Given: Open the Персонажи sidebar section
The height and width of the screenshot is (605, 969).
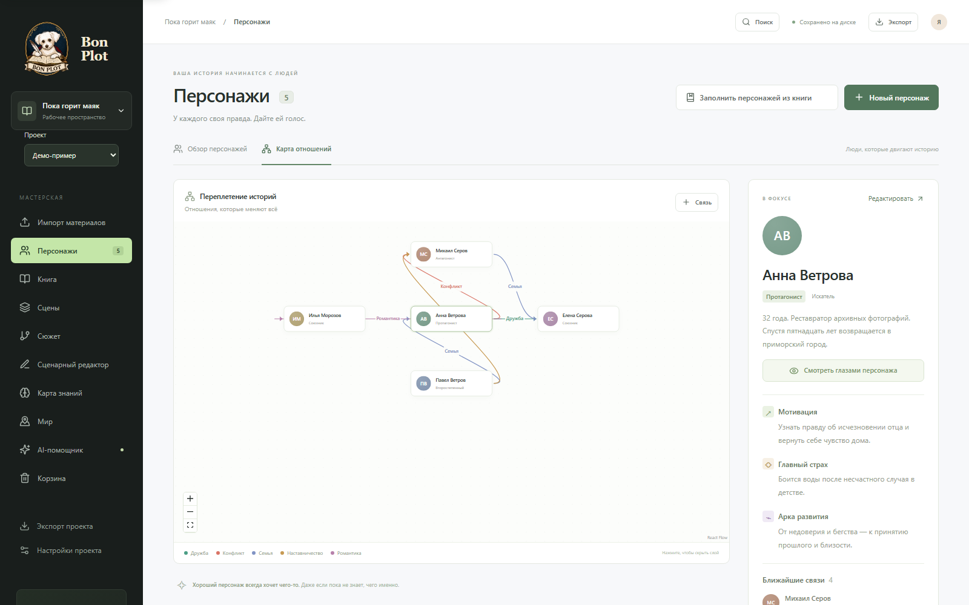Looking at the screenshot, I should tap(71, 250).
